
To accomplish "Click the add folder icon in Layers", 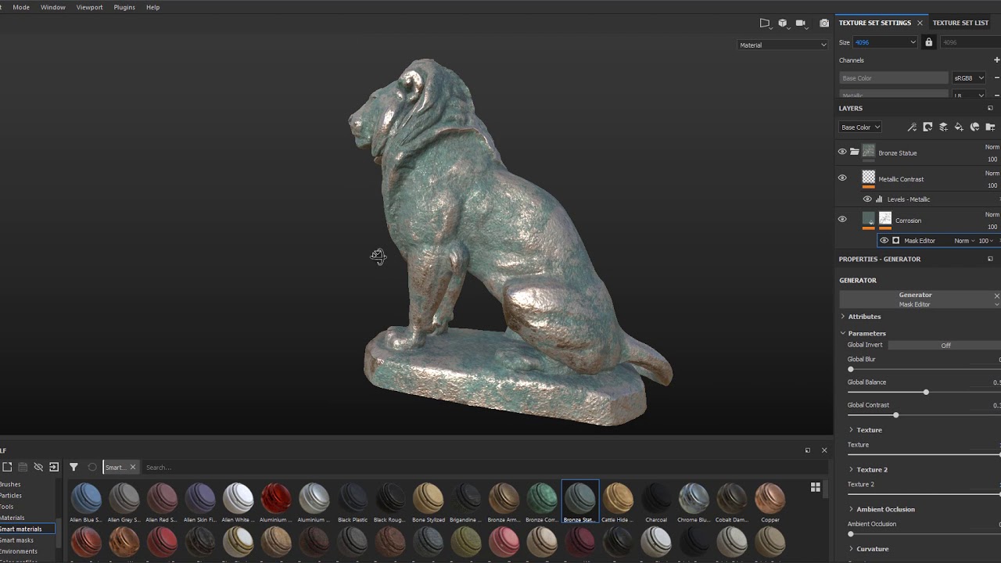I will 990,127.
